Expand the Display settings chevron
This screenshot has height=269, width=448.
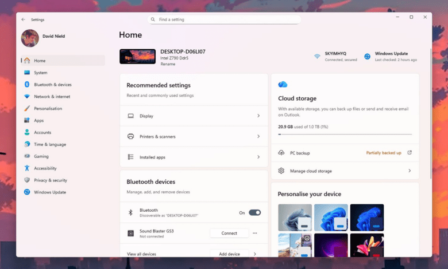258,116
